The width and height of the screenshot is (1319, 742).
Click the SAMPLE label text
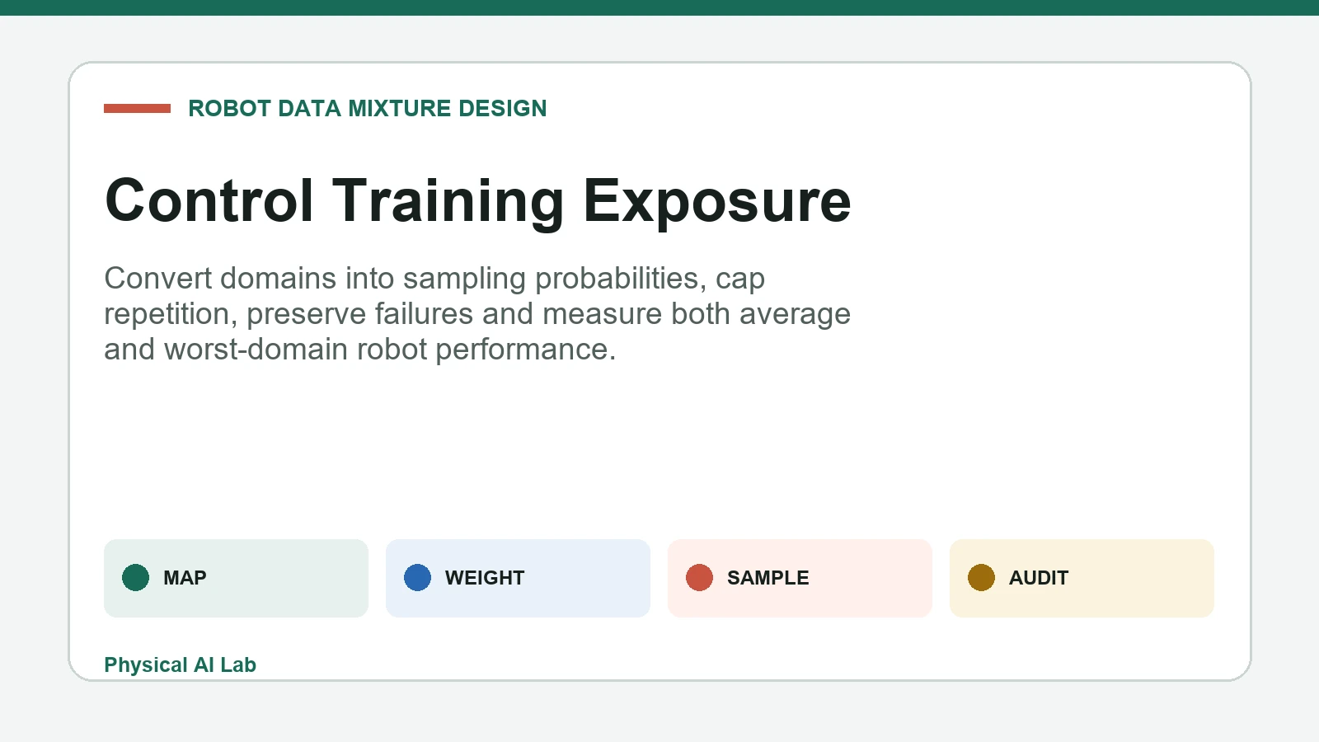[x=768, y=578]
